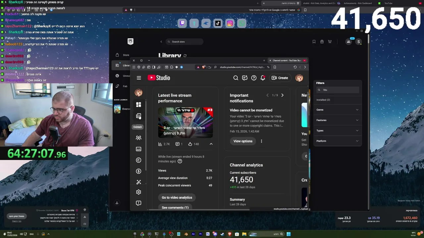This screenshot has width=424, height=238.
Task: Select the Channel content - YouTube Studio tab
Action: point(287,60)
